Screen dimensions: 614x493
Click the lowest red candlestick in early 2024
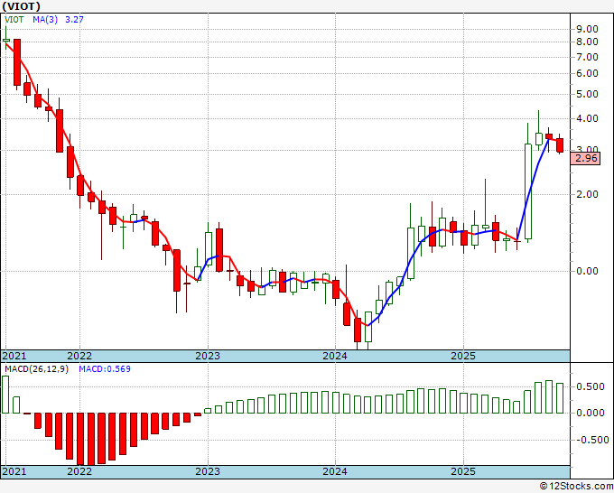coord(358,330)
